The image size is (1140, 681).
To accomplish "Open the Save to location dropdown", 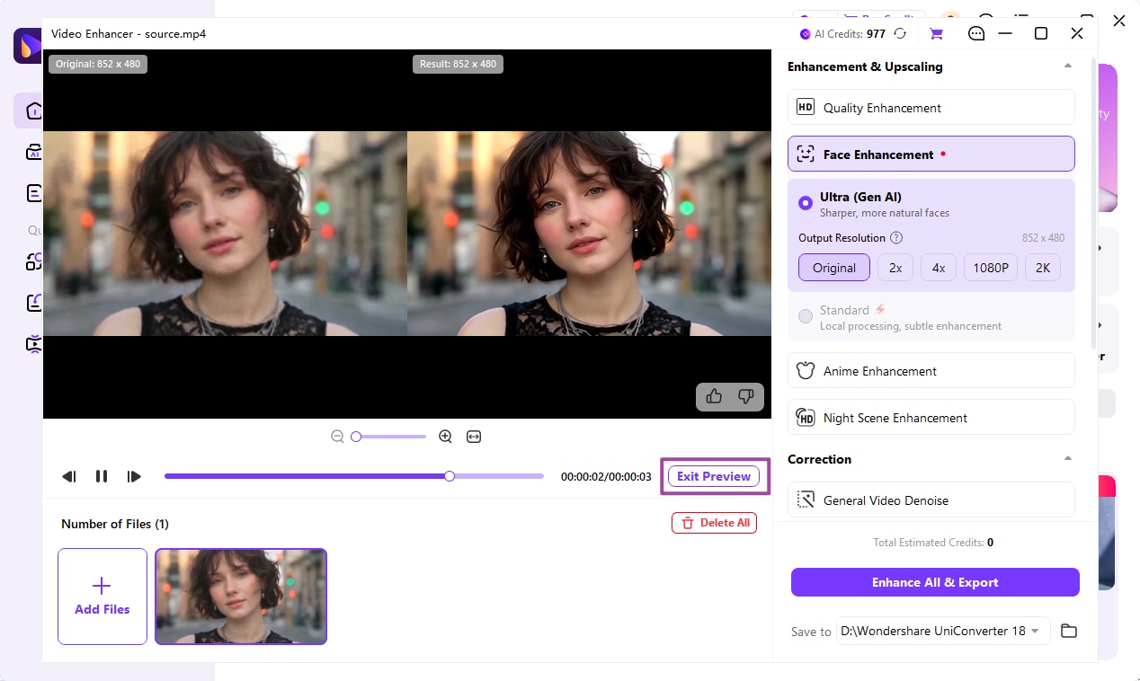I will click(x=943, y=631).
